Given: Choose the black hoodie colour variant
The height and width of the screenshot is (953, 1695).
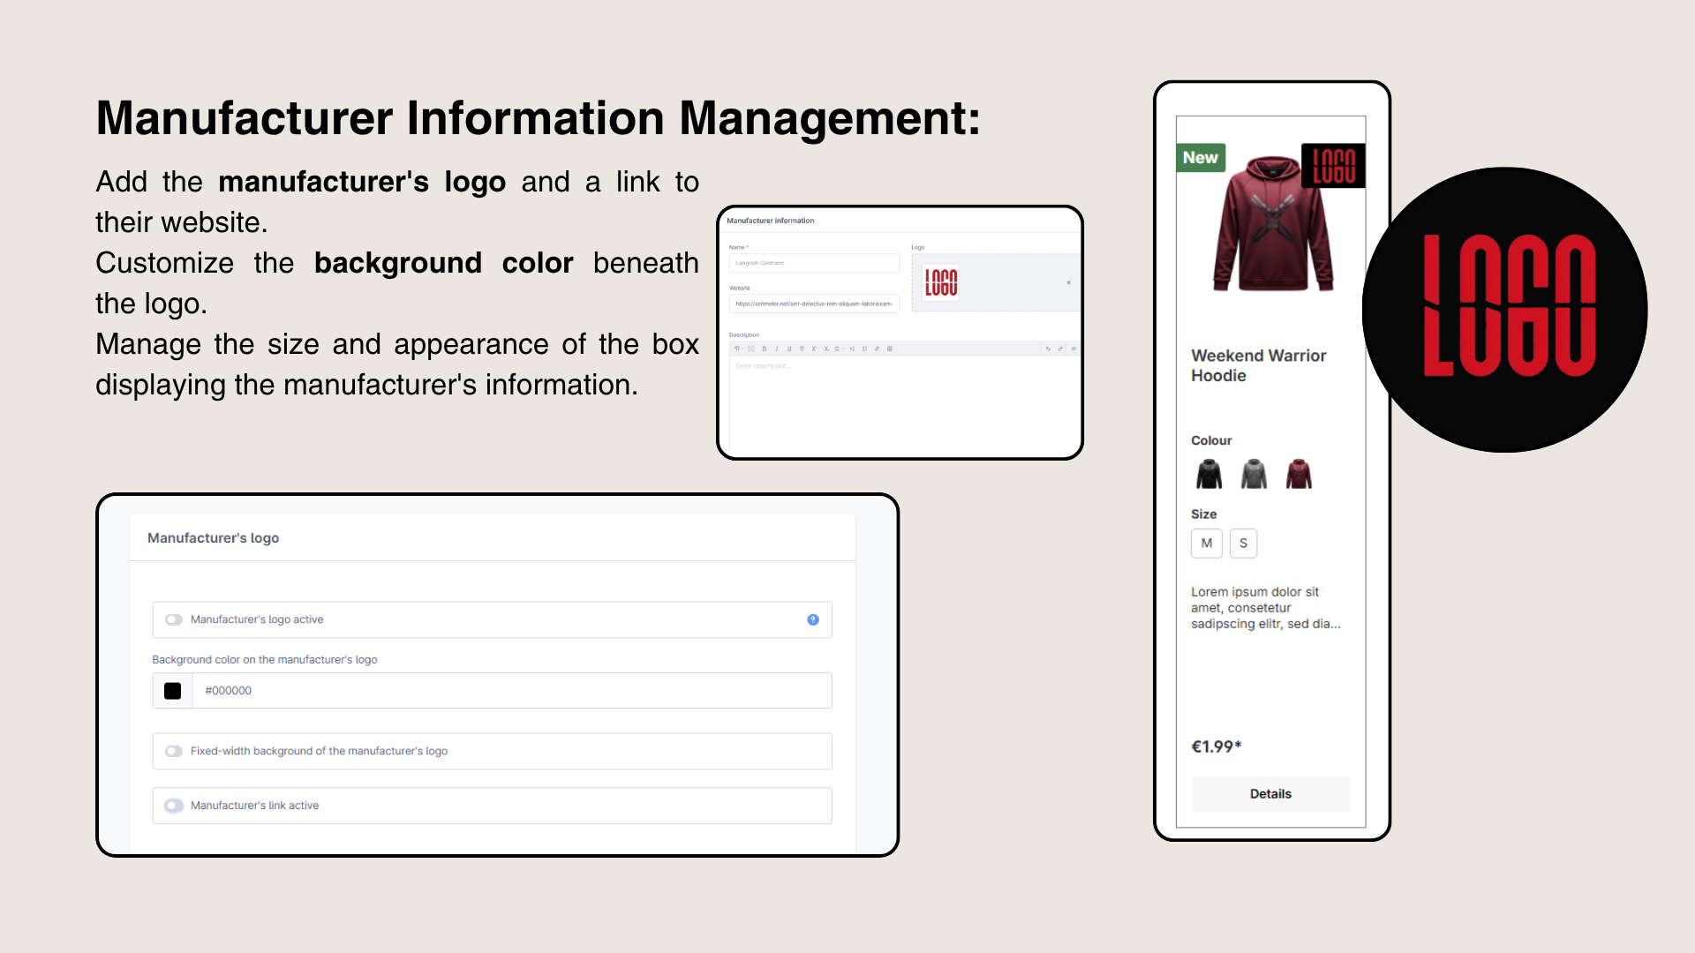Looking at the screenshot, I should [x=1209, y=475].
